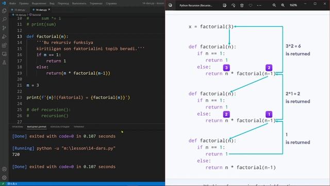Click 'else:' on line 18 of editor

coord(42,67)
